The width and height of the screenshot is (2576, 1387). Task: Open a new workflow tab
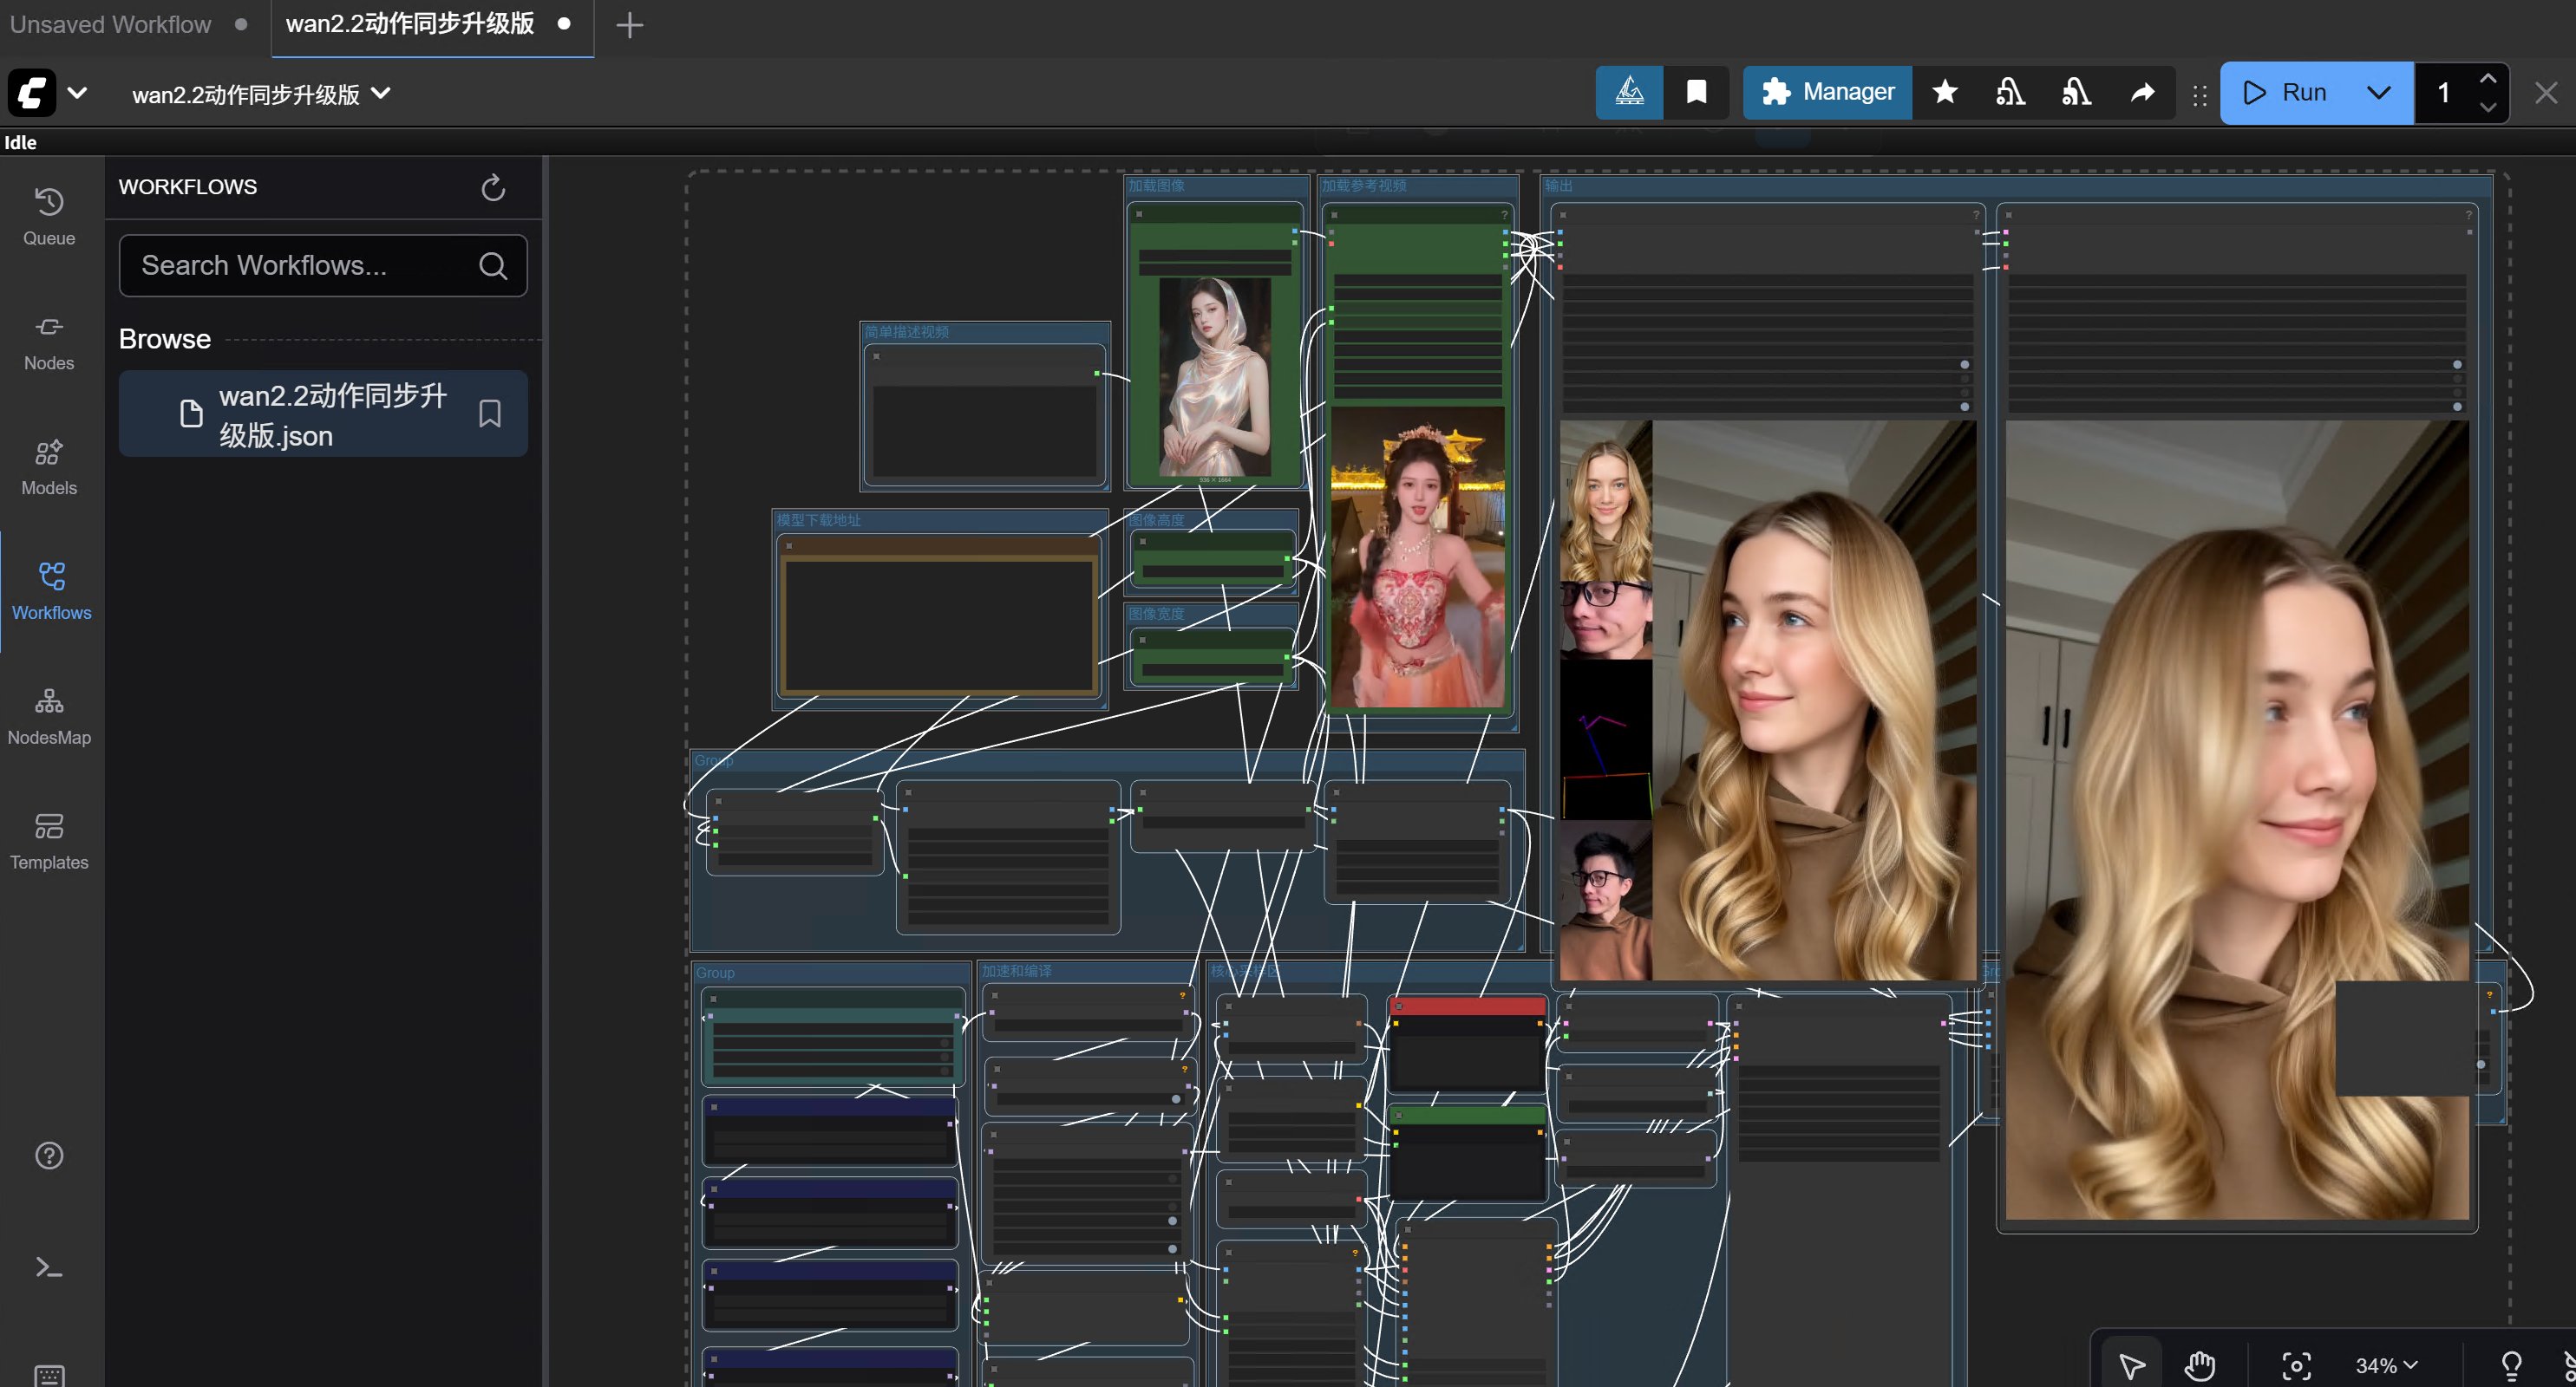[x=629, y=25]
